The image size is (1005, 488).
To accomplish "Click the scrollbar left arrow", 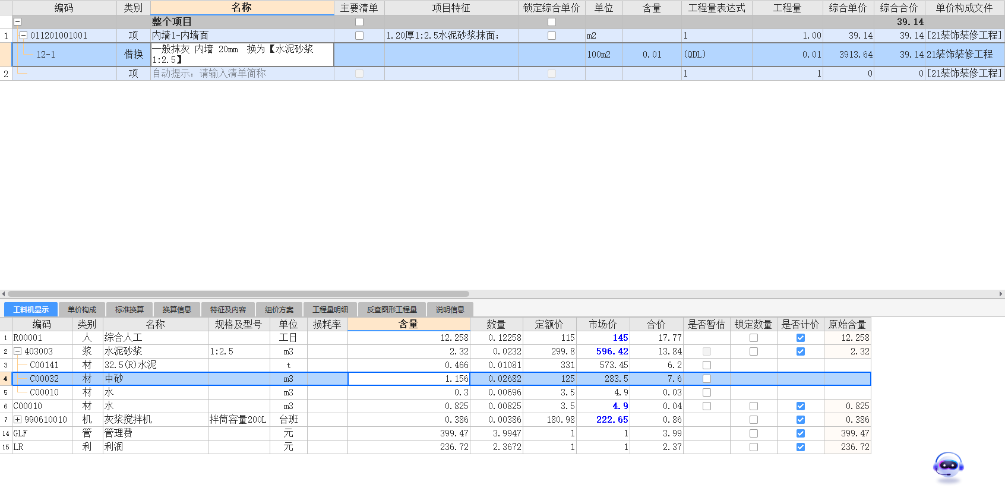I will [4, 294].
